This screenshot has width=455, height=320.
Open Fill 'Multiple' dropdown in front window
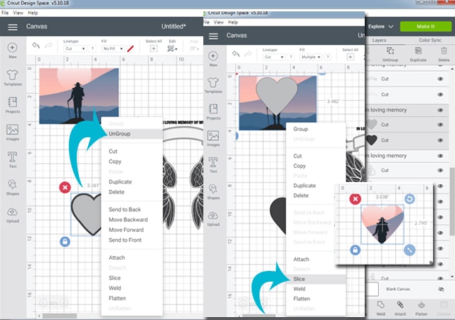[311, 57]
